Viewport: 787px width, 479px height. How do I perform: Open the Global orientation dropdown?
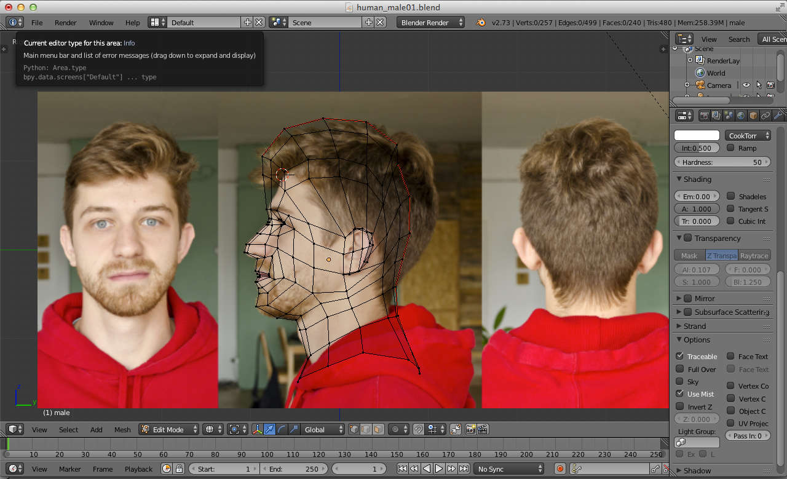[x=324, y=429]
